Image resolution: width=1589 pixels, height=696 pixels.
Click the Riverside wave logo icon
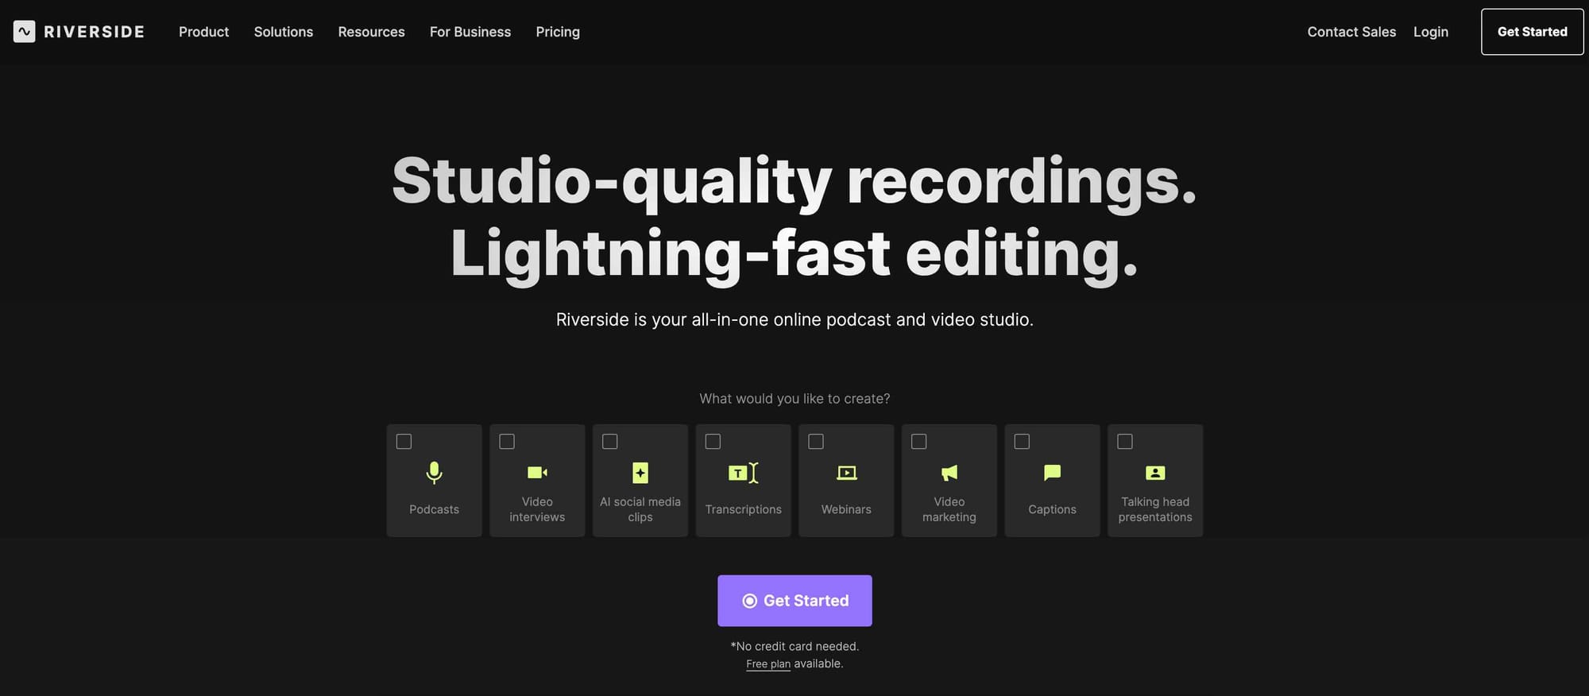pos(25,32)
